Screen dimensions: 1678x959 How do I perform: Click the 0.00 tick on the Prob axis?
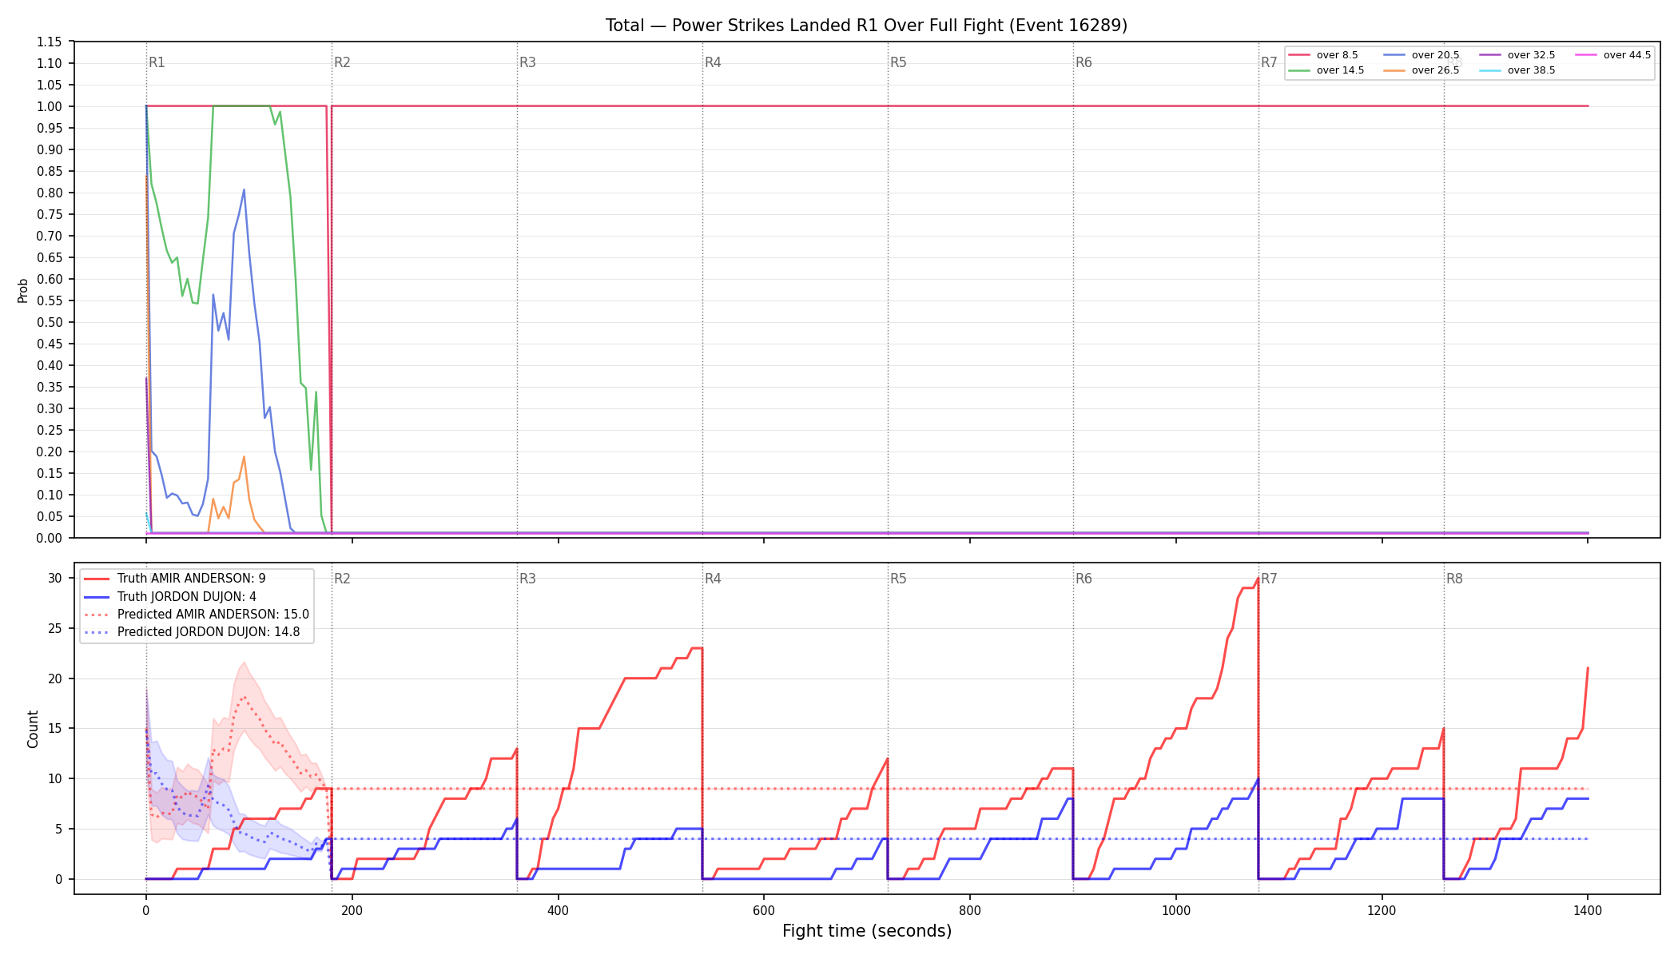tap(49, 538)
